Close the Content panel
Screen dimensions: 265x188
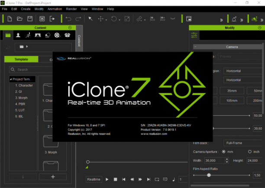click(x=70, y=28)
